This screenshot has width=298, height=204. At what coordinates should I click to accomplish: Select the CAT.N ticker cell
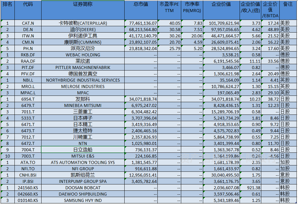(x=28, y=23)
